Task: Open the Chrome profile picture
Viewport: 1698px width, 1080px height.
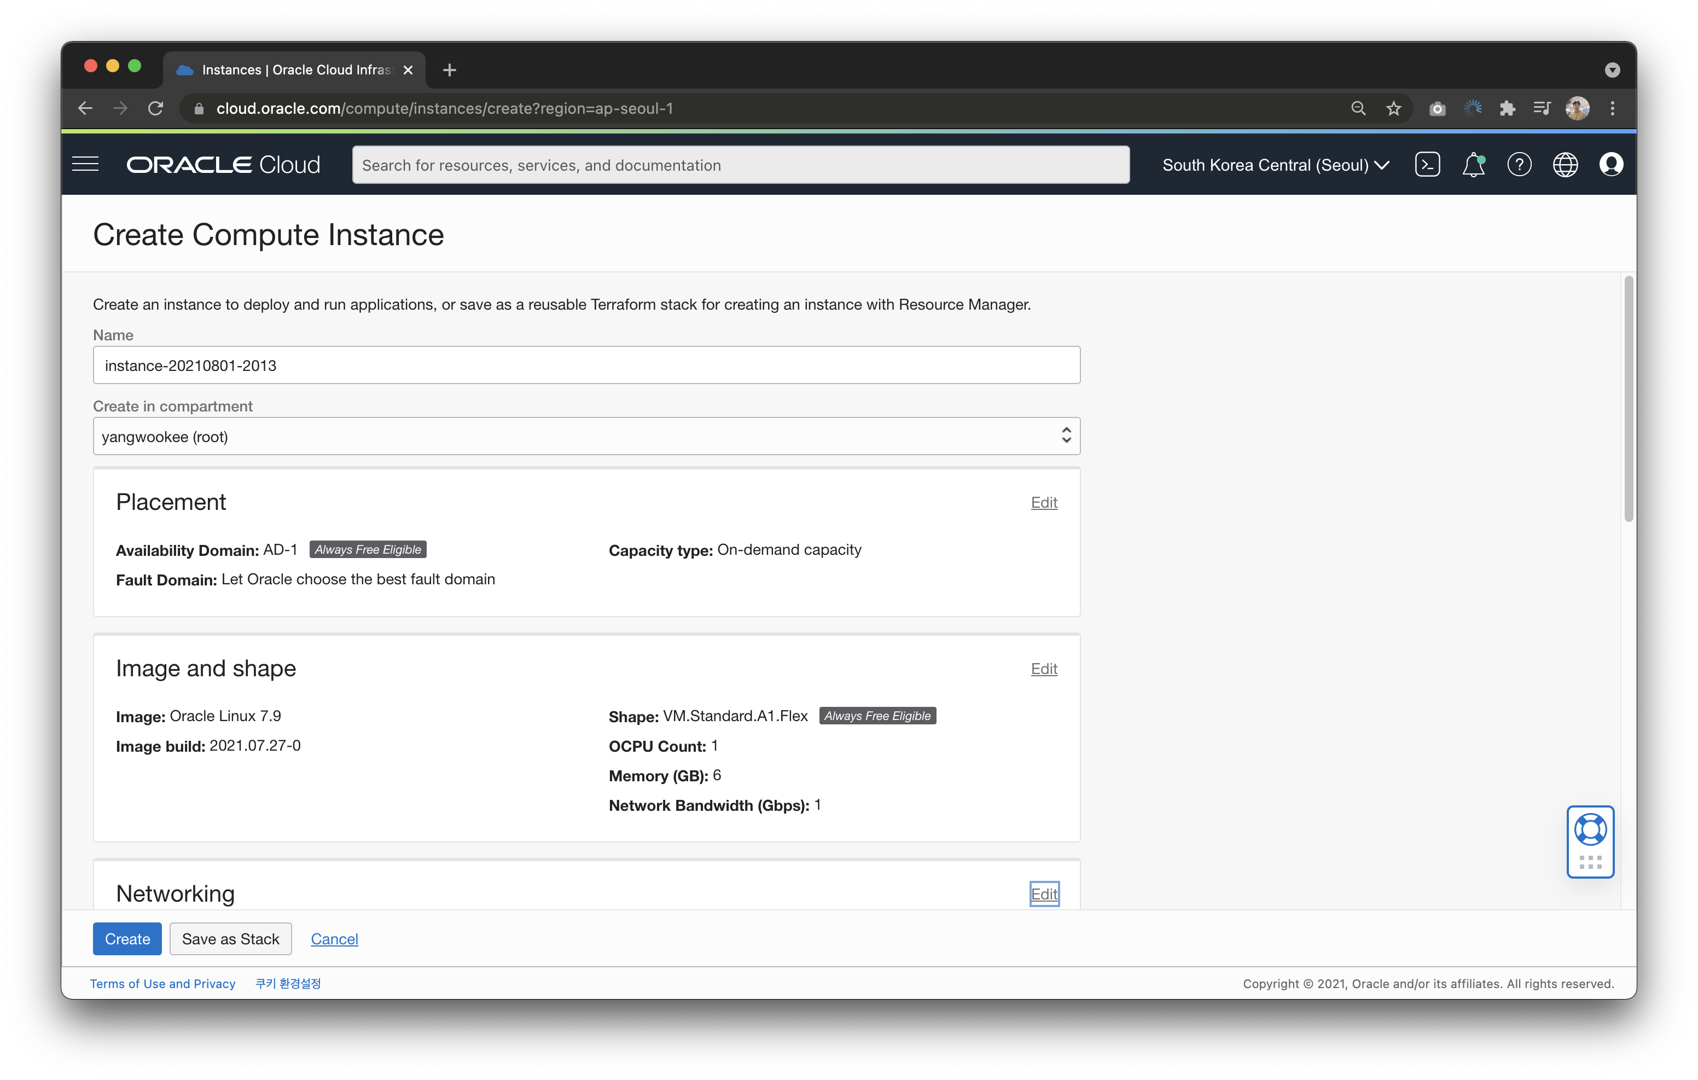Action: point(1578,108)
